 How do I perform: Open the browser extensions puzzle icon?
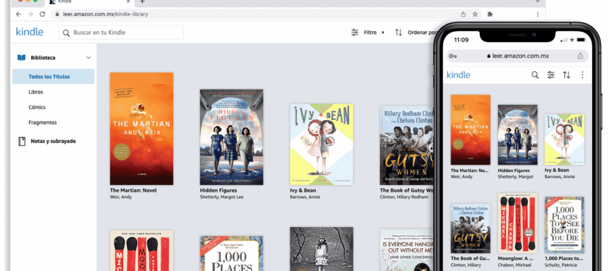tap(490, 14)
